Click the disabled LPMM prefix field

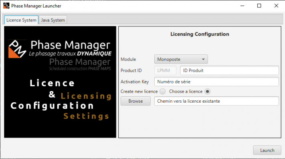165,70
